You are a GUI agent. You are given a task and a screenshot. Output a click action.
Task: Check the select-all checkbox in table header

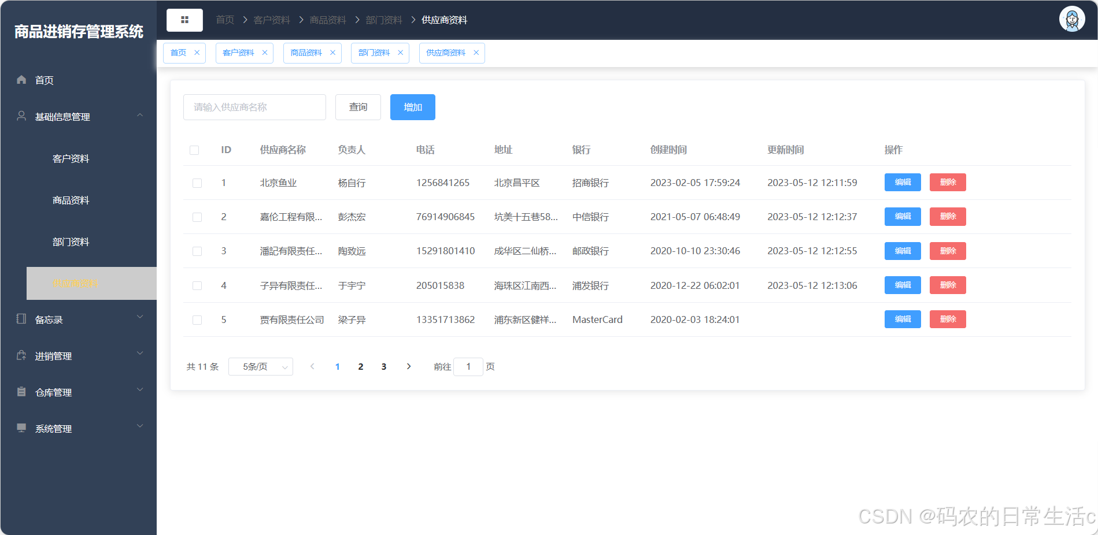pos(194,150)
